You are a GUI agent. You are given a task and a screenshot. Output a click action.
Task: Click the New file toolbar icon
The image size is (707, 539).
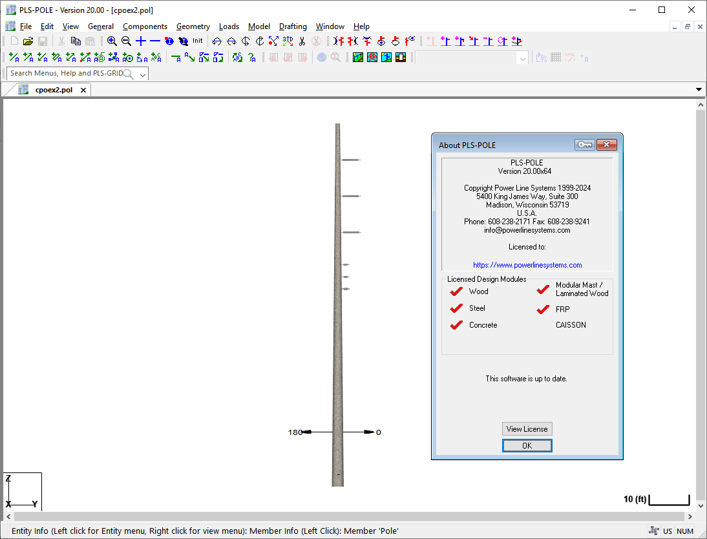[14, 41]
